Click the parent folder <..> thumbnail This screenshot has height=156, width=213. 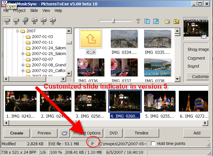(91, 39)
